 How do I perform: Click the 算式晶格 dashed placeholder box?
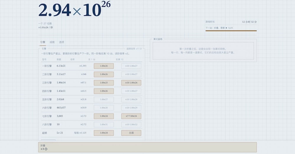203,51
